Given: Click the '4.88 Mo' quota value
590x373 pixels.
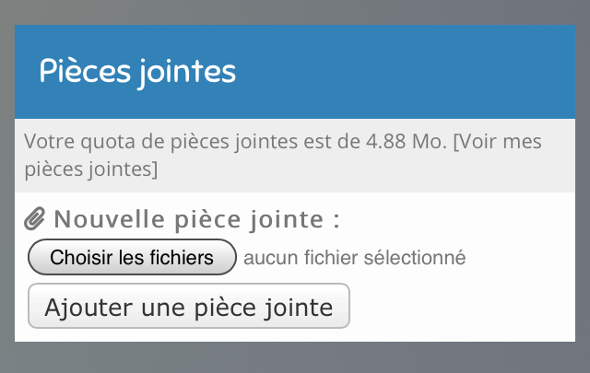Looking at the screenshot, I should coord(406,142).
